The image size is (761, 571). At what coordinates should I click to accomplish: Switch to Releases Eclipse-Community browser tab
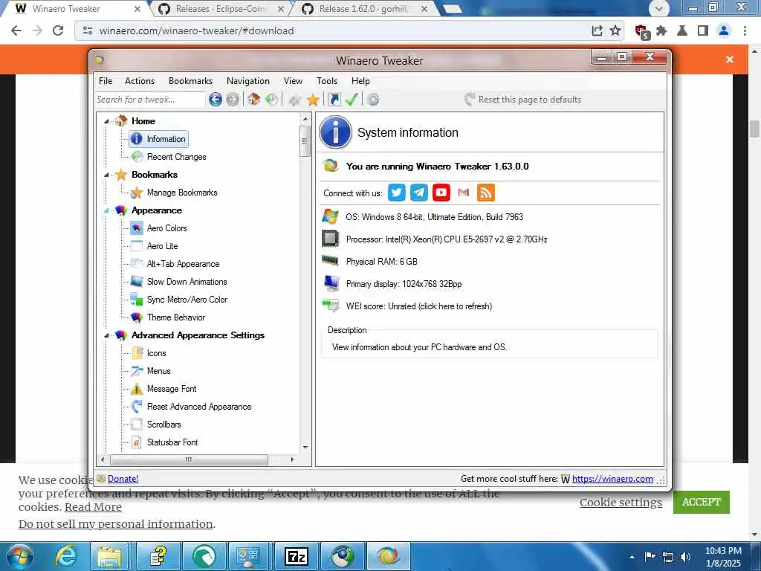coord(221,9)
